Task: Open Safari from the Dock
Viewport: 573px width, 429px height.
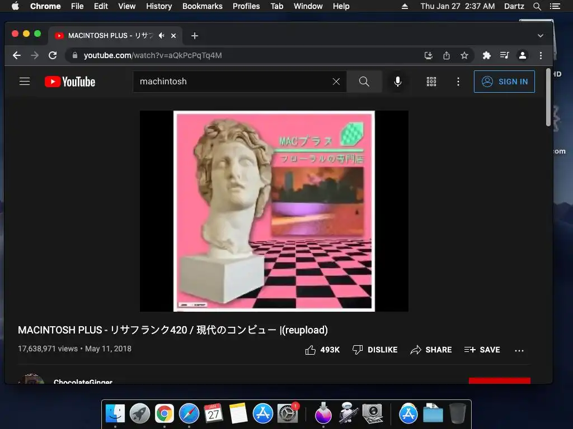Action: [189, 414]
